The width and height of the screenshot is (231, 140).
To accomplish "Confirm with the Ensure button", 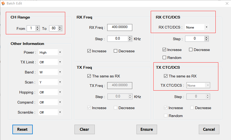I will (x=147, y=129).
